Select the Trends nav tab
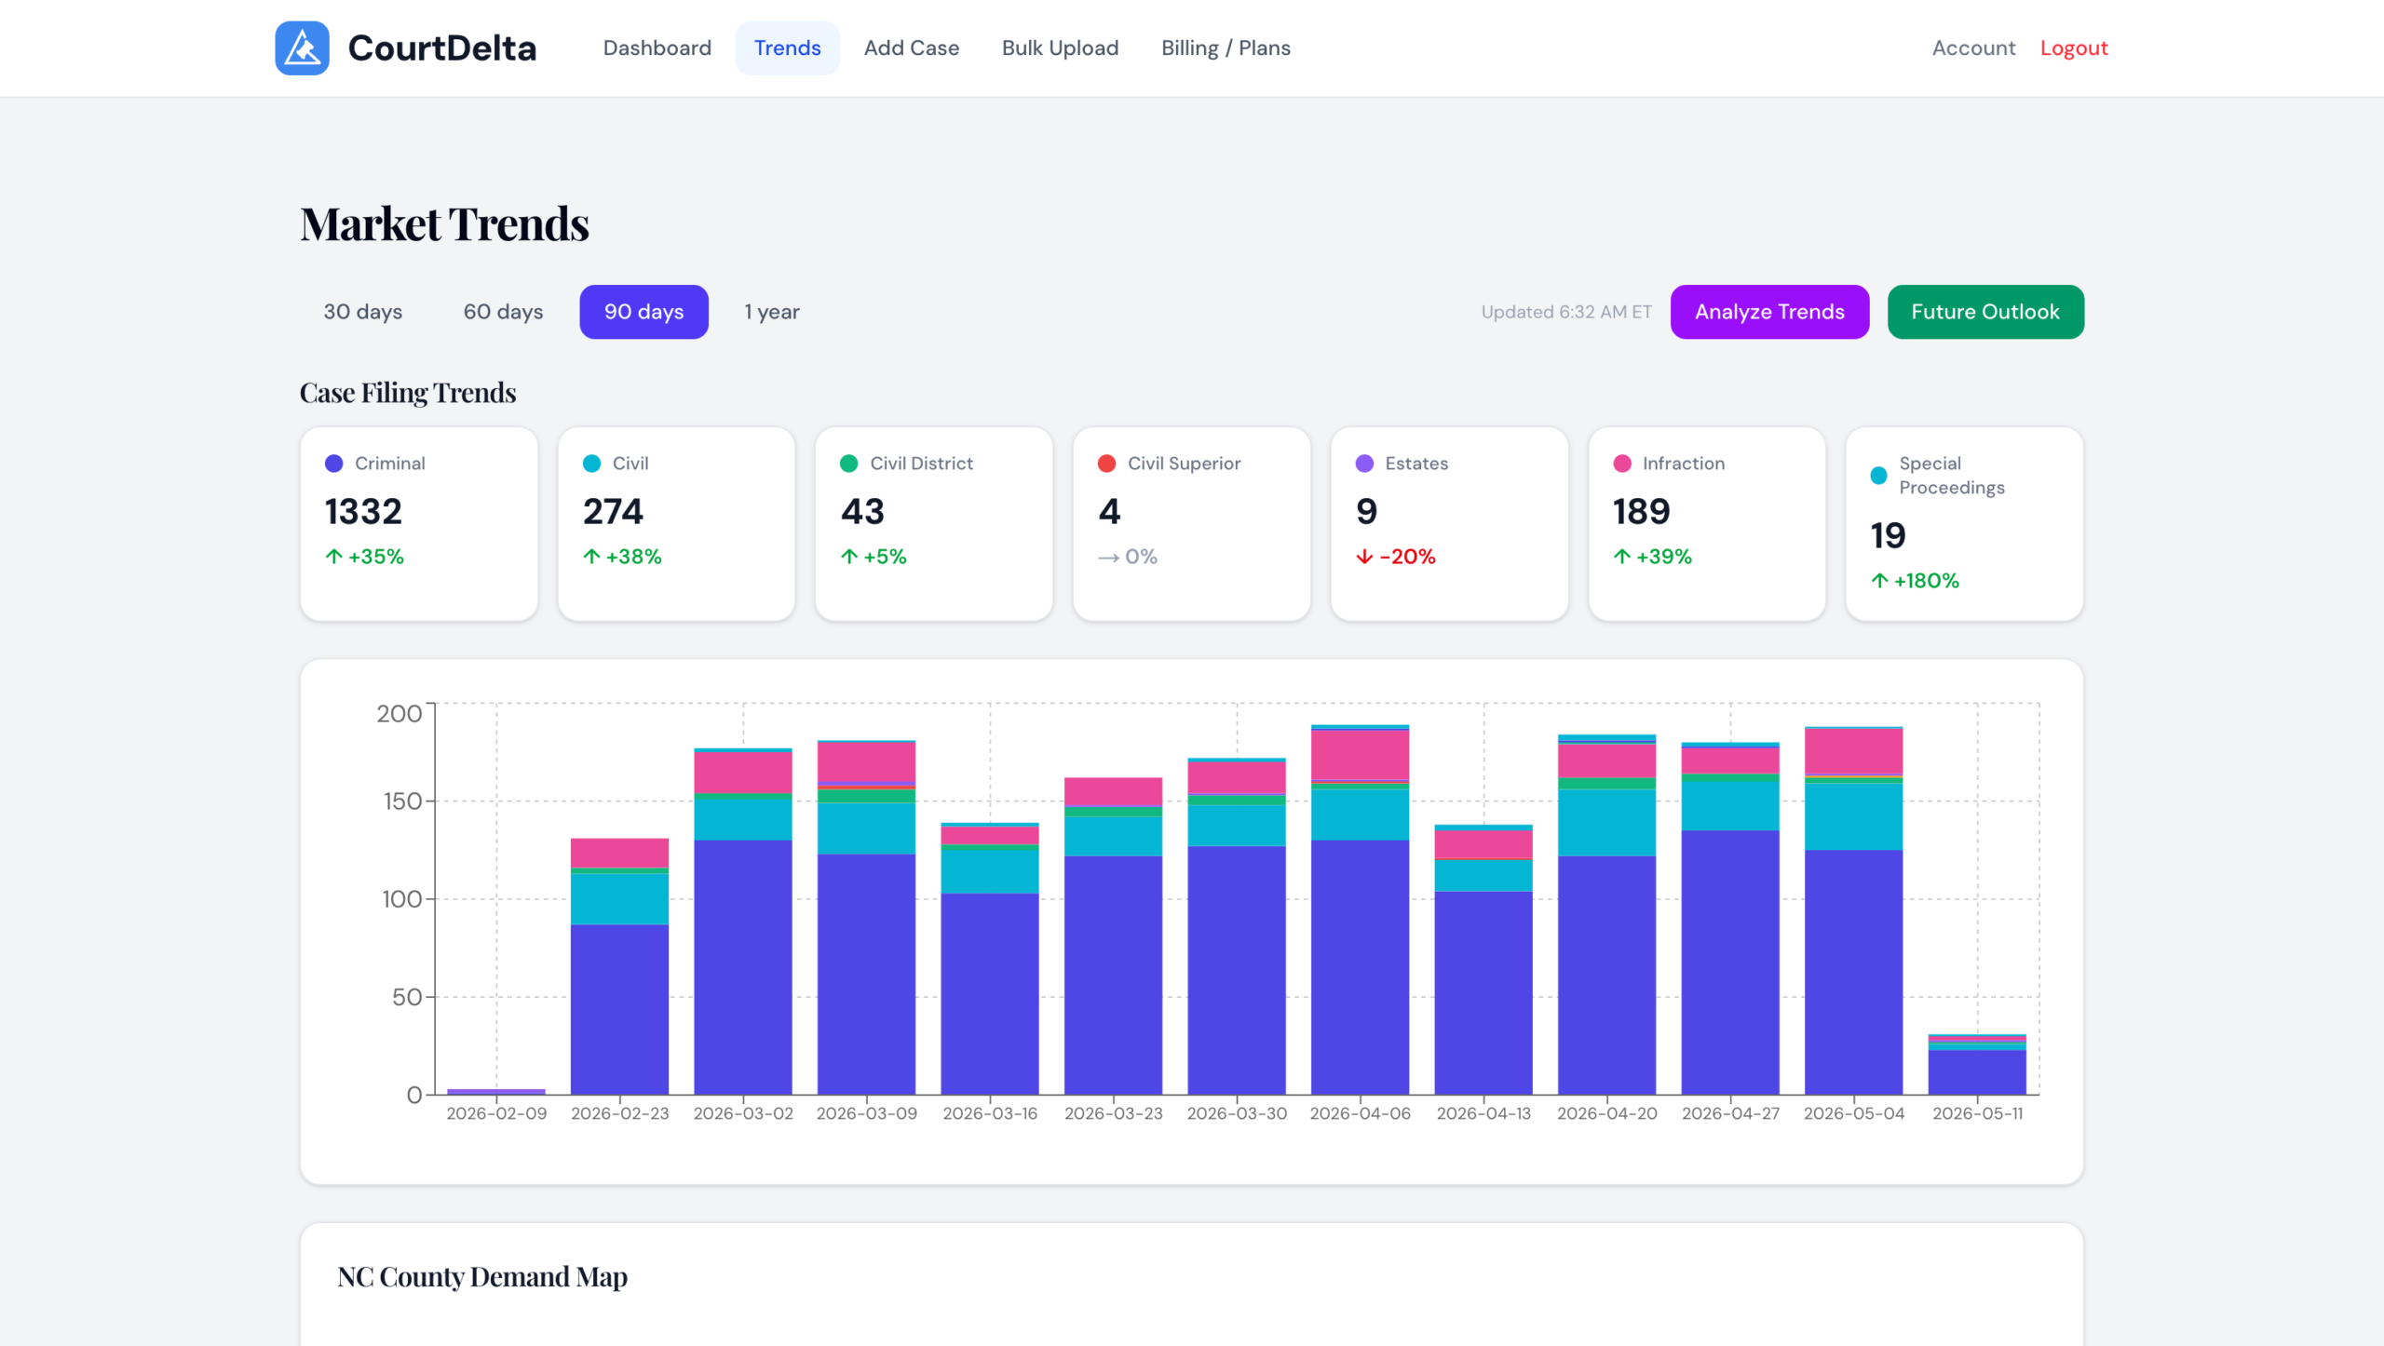 click(787, 47)
